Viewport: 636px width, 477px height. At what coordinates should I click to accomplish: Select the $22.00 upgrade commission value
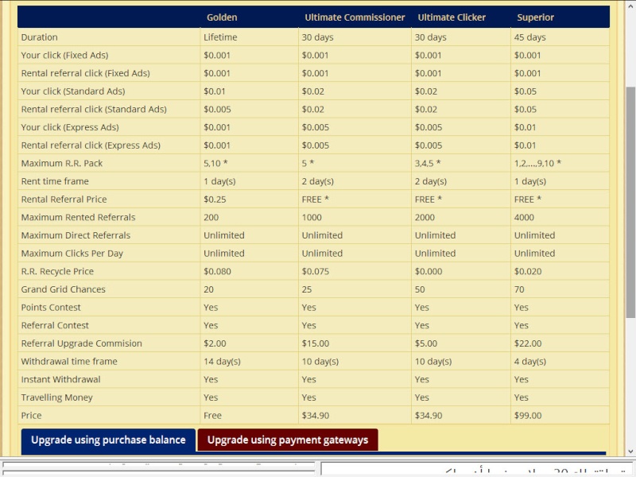[528, 343]
